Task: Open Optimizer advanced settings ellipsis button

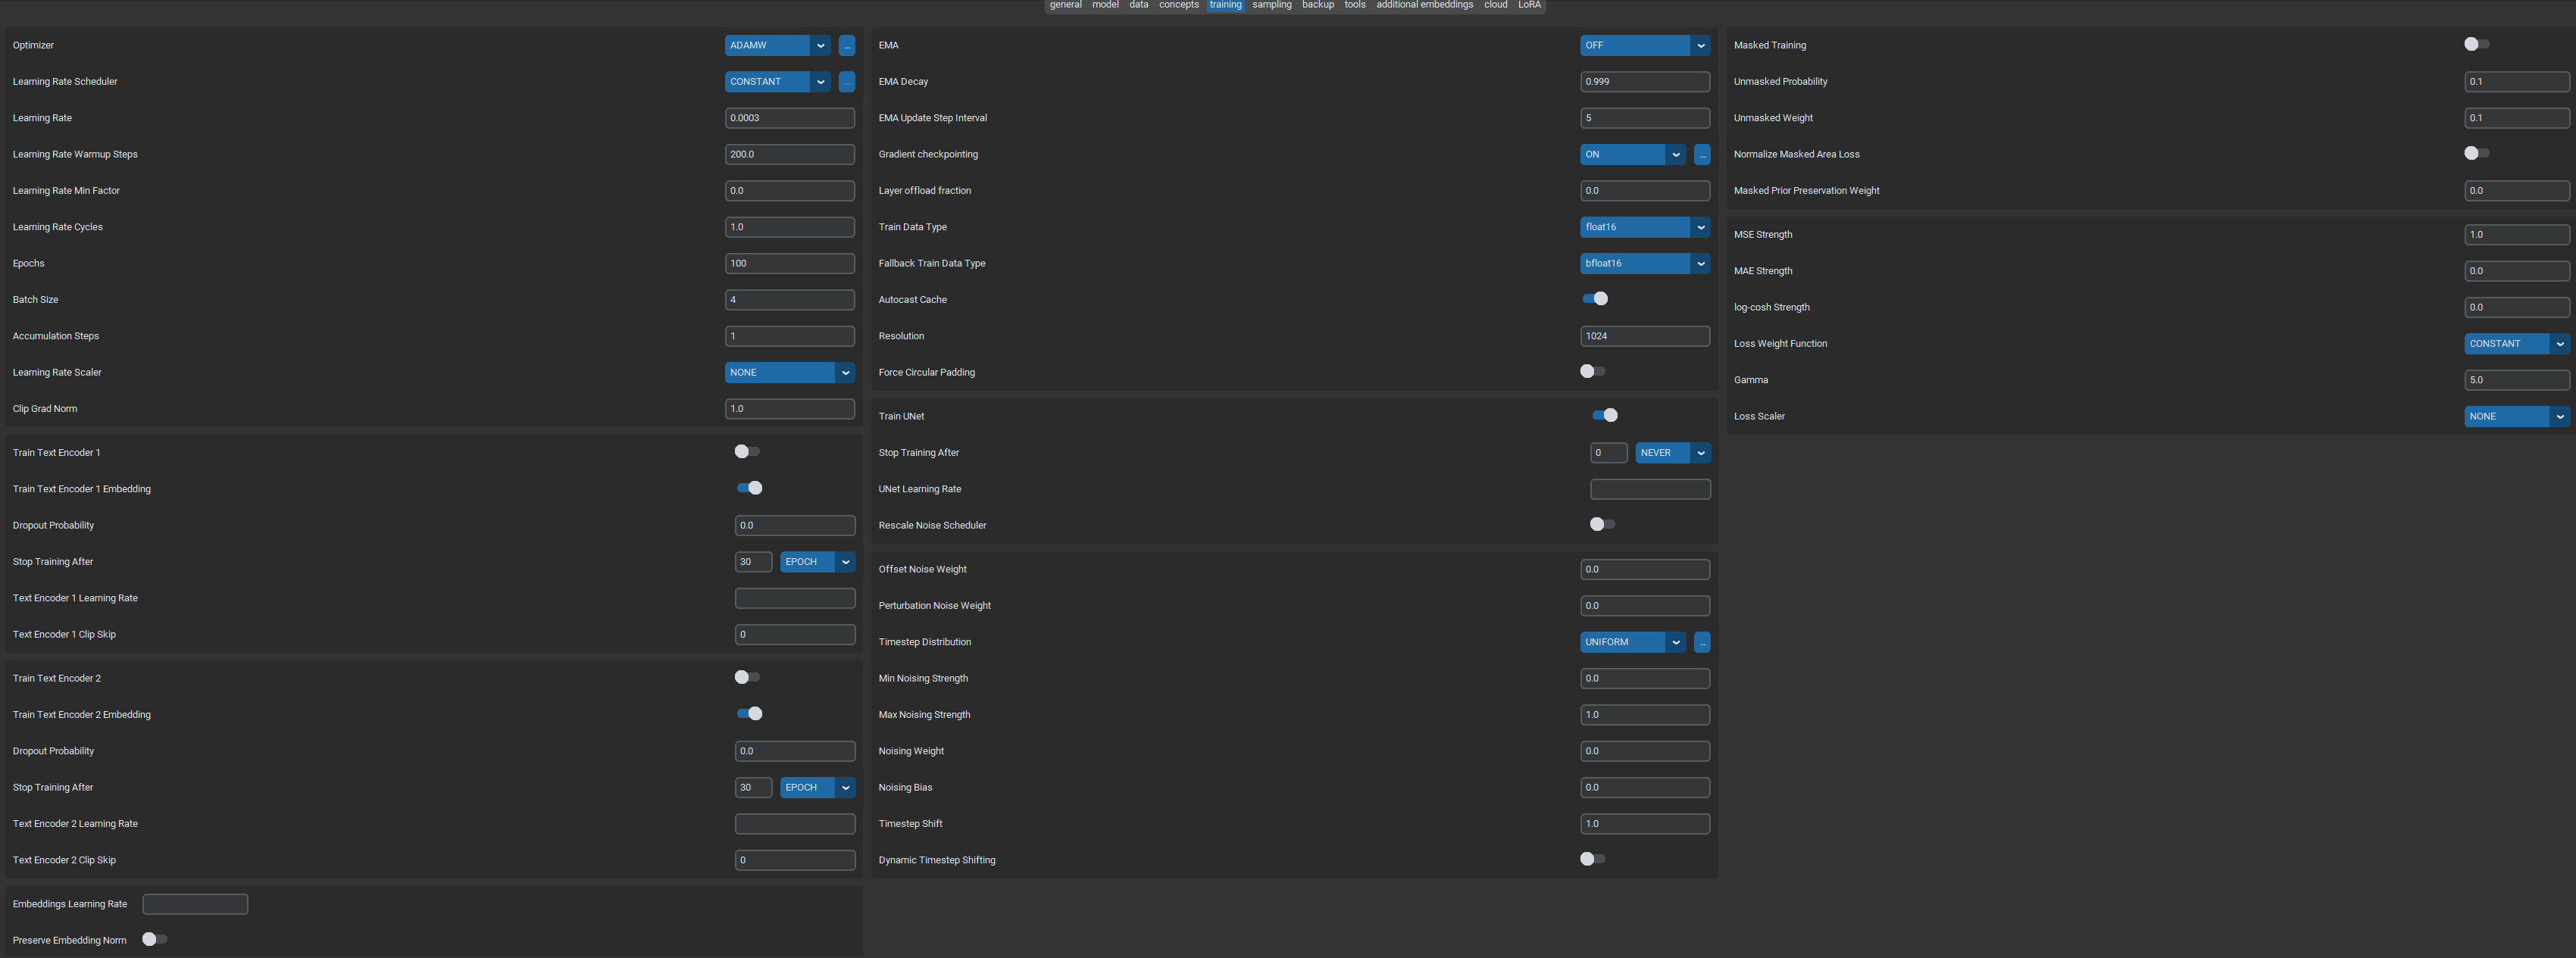Action: [x=846, y=45]
